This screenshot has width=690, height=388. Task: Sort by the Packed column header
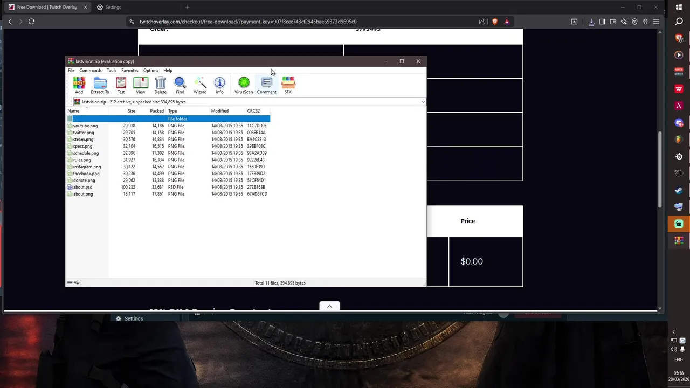[x=151, y=111]
